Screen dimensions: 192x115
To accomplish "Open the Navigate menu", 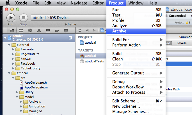I will pyautogui.click(x=79, y=3).
